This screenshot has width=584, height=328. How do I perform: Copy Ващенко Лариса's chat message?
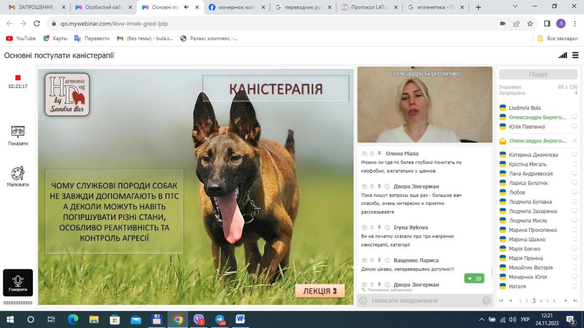[x=364, y=261]
